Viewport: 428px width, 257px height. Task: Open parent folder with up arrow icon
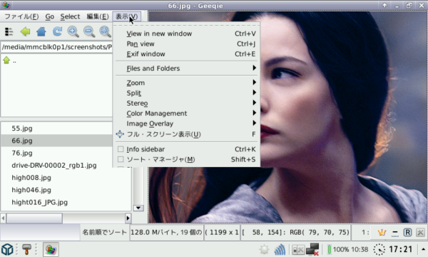click(x=6, y=60)
